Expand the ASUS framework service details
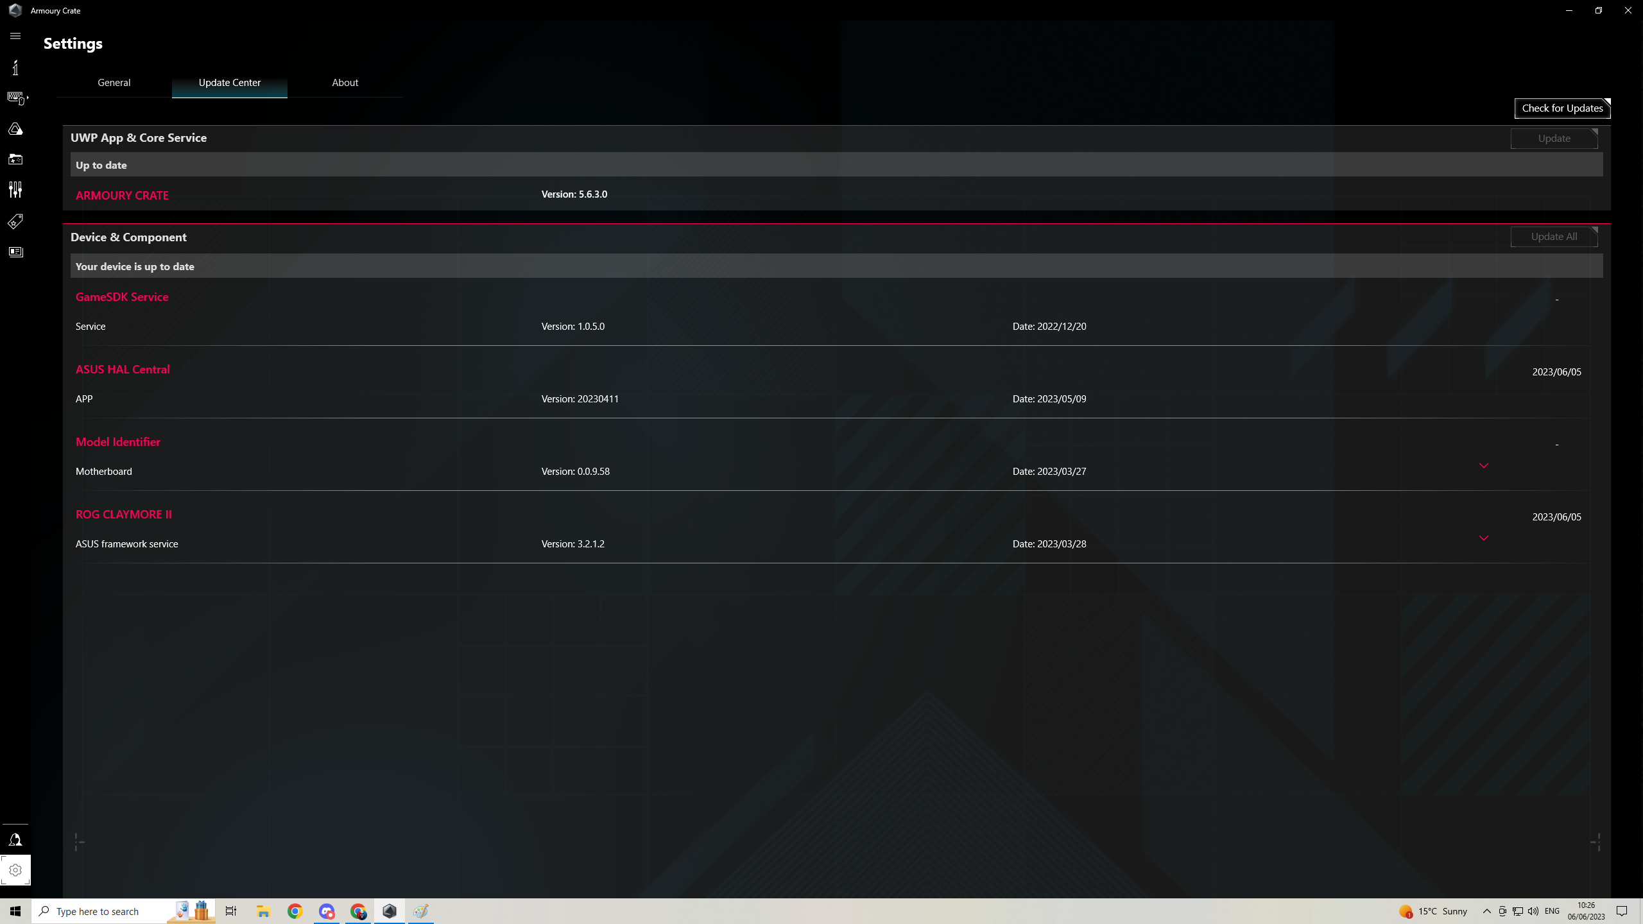Image resolution: width=1643 pixels, height=924 pixels. [x=1483, y=538]
